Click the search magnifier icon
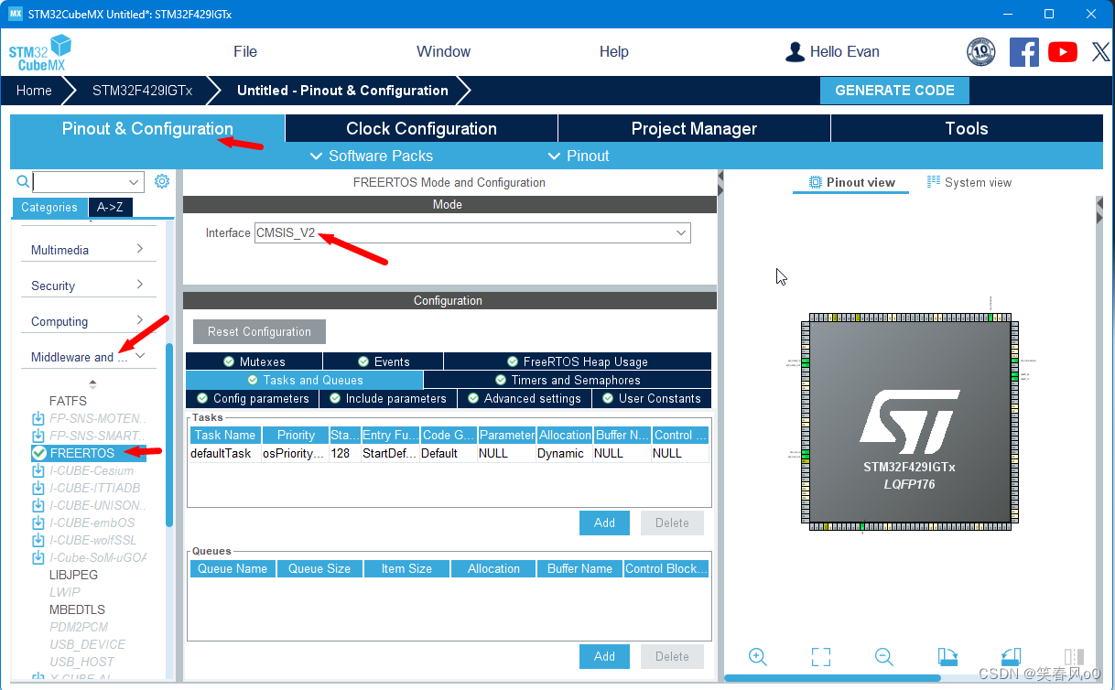1115x690 pixels. point(23,181)
